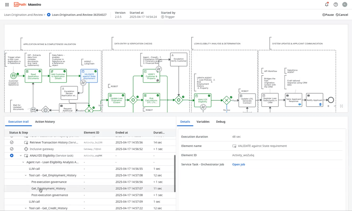Collapse the Agent run - Loan Eligibility Analysis row
The image size is (352, 211).
click(x=23, y=162)
